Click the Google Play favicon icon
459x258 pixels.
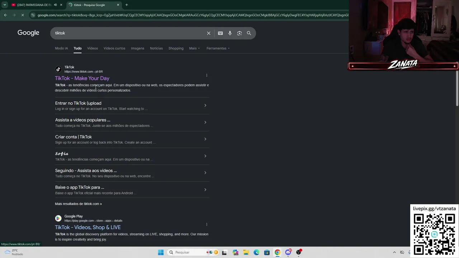coord(58,218)
